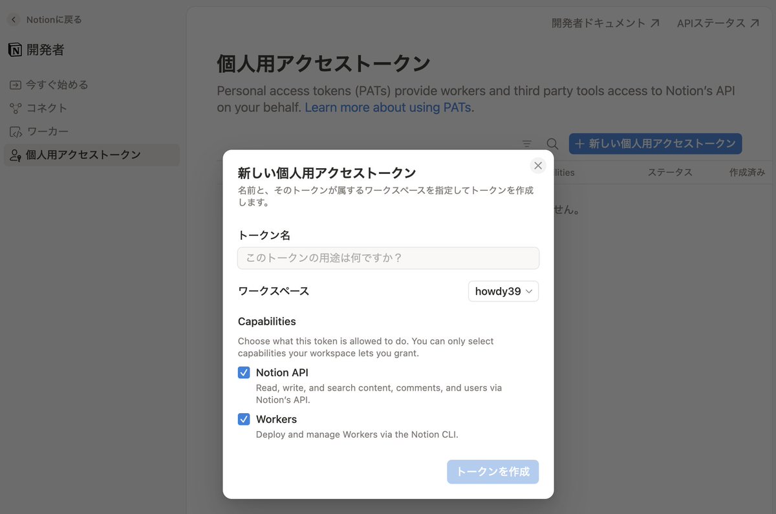Image resolution: width=776 pixels, height=514 pixels.
Task: Click the external arrow beside APIステータス
Action: [755, 23]
